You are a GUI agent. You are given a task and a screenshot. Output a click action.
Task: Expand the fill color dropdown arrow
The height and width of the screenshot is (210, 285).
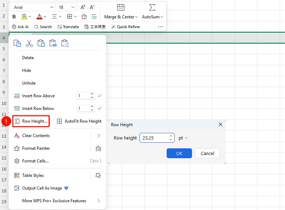(x=30, y=17)
